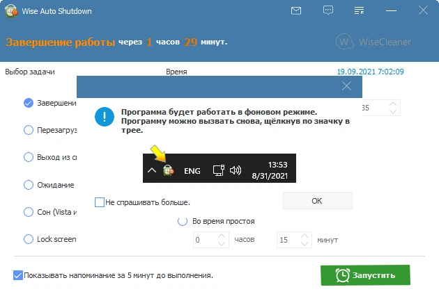Image resolution: width=439 pixels, height=294 pixels.
Task: Click the alarm clock icon on Запустить
Action: [343, 275]
